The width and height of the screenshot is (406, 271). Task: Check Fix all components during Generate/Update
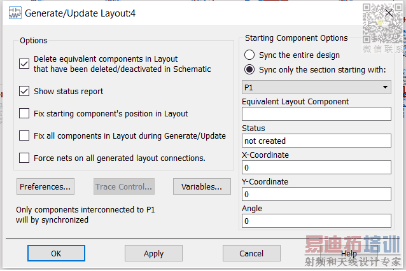point(24,136)
